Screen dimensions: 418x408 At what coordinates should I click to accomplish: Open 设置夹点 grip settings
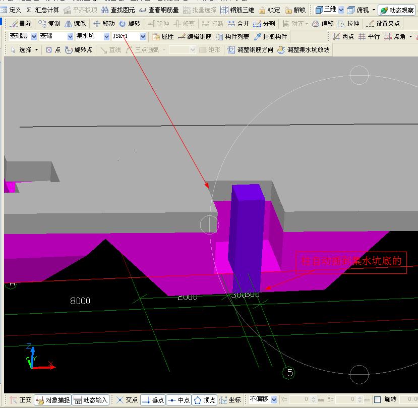pyautogui.click(x=383, y=24)
